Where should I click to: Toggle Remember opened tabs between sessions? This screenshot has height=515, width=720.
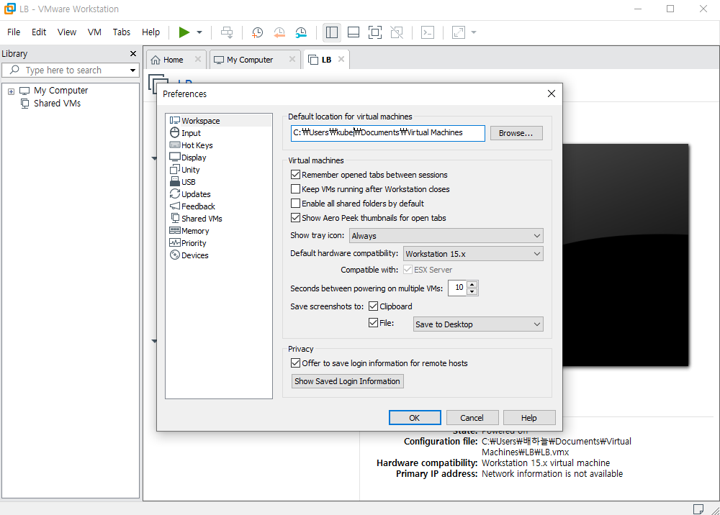(x=296, y=175)
